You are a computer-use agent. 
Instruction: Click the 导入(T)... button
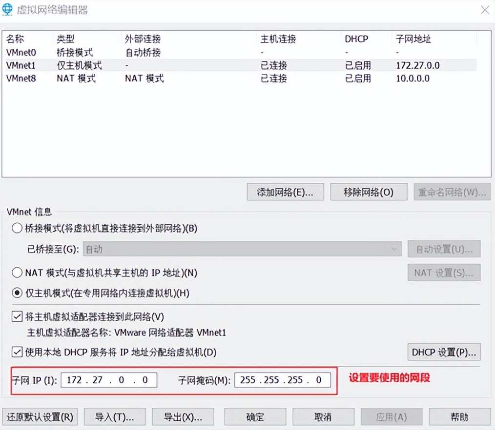(115, 417)
